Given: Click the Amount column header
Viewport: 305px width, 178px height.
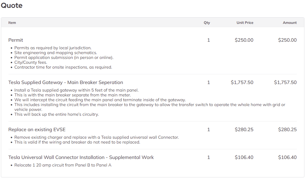Looking at the screenshot, I should (x=290, y=23).
